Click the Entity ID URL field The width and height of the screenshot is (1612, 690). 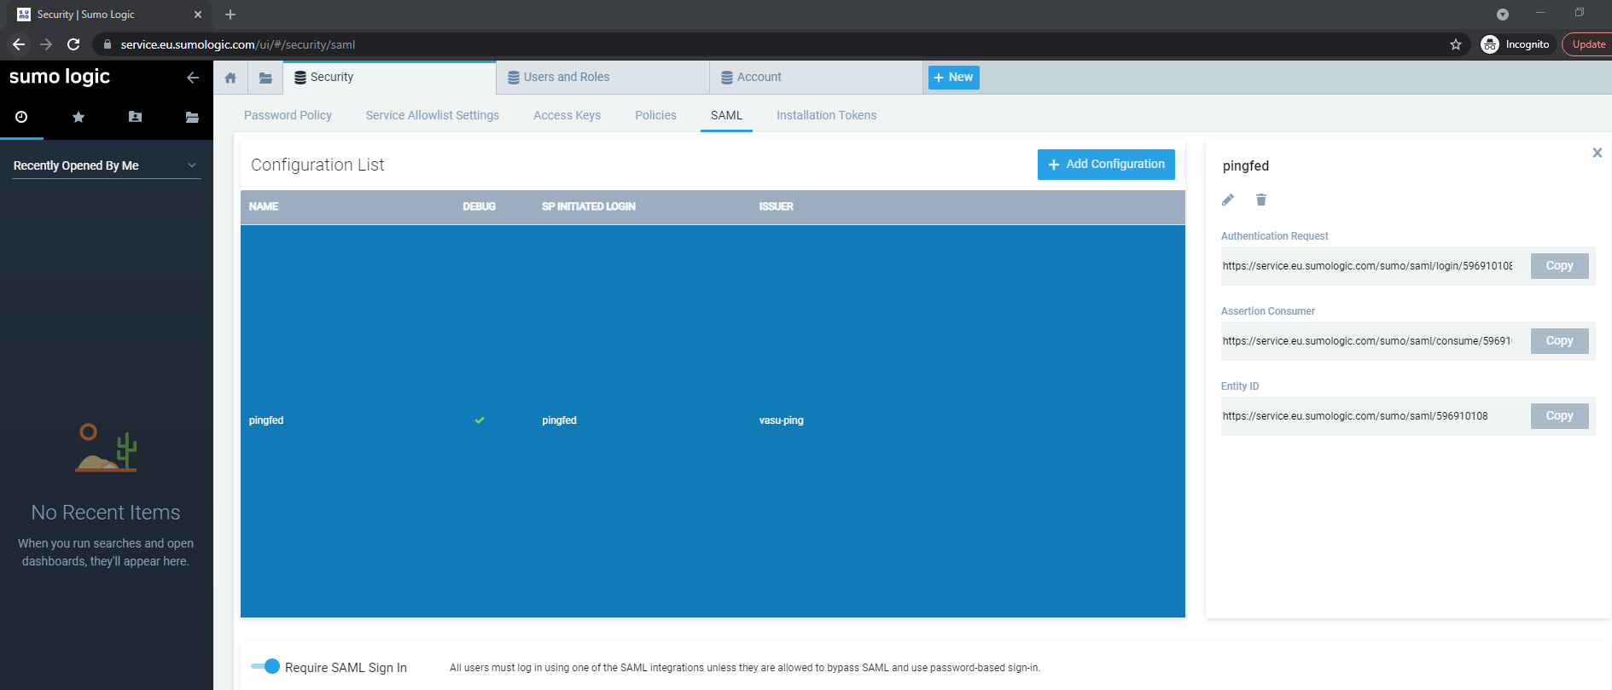[1367, 416]
